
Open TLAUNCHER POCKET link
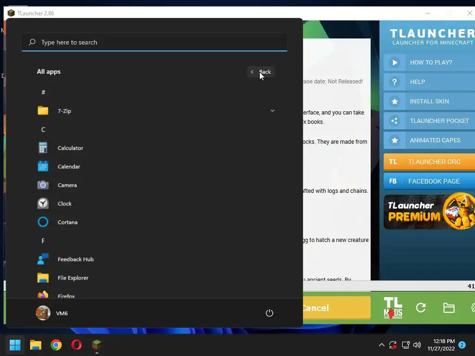(429, 121)
